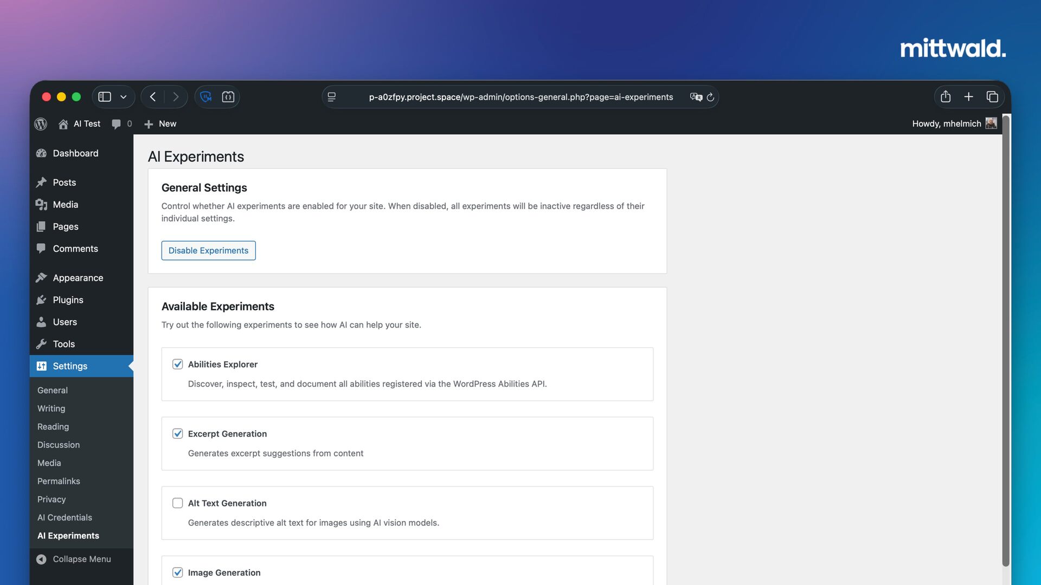
Task: Click the browser URL address field
Action: (x=520, y=97)
